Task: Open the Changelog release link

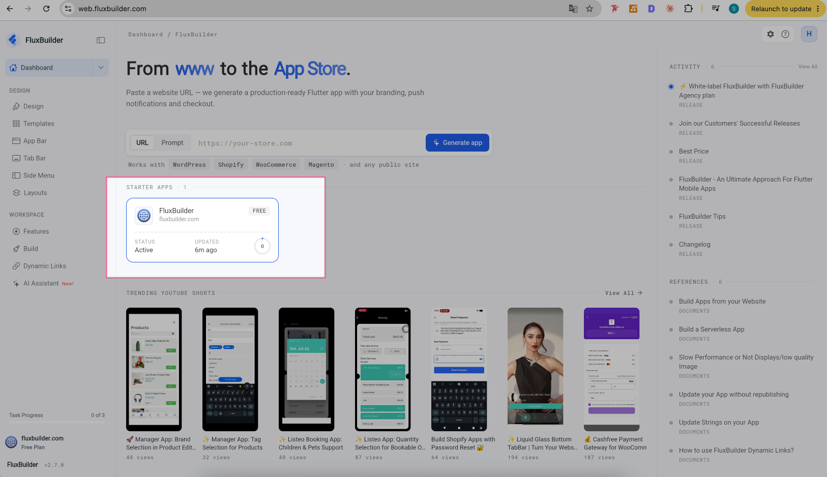Action: pyautogui.click(x=695, y=245)
